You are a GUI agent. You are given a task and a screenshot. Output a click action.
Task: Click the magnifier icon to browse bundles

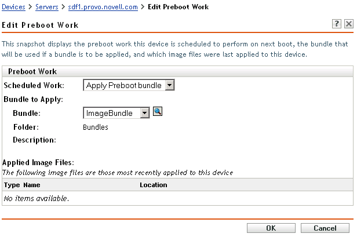tap(157, 112)
